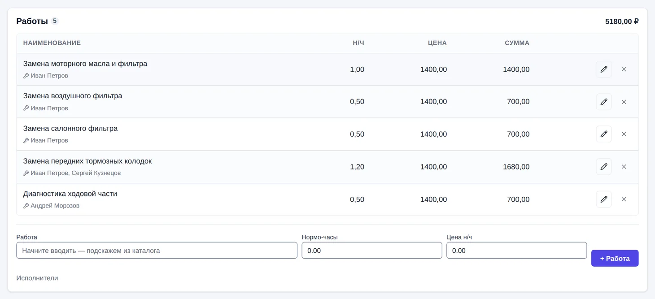This screenshot has width=655, height=299.
Task: Edit 'Замена передних тормозных колодок' with pencil icon
Action: 603,167
